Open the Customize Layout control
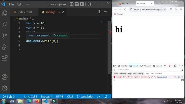 pyautogui.click(x=89, y=4)
